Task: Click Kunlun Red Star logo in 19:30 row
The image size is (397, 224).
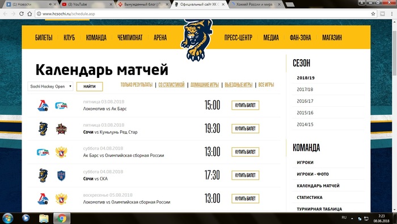Action: pos(61,129)
